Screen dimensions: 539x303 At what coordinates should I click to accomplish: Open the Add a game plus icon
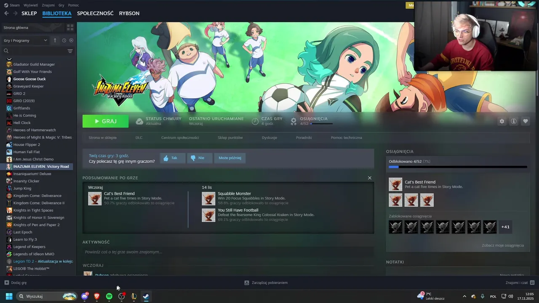click(x=6, y=283)
